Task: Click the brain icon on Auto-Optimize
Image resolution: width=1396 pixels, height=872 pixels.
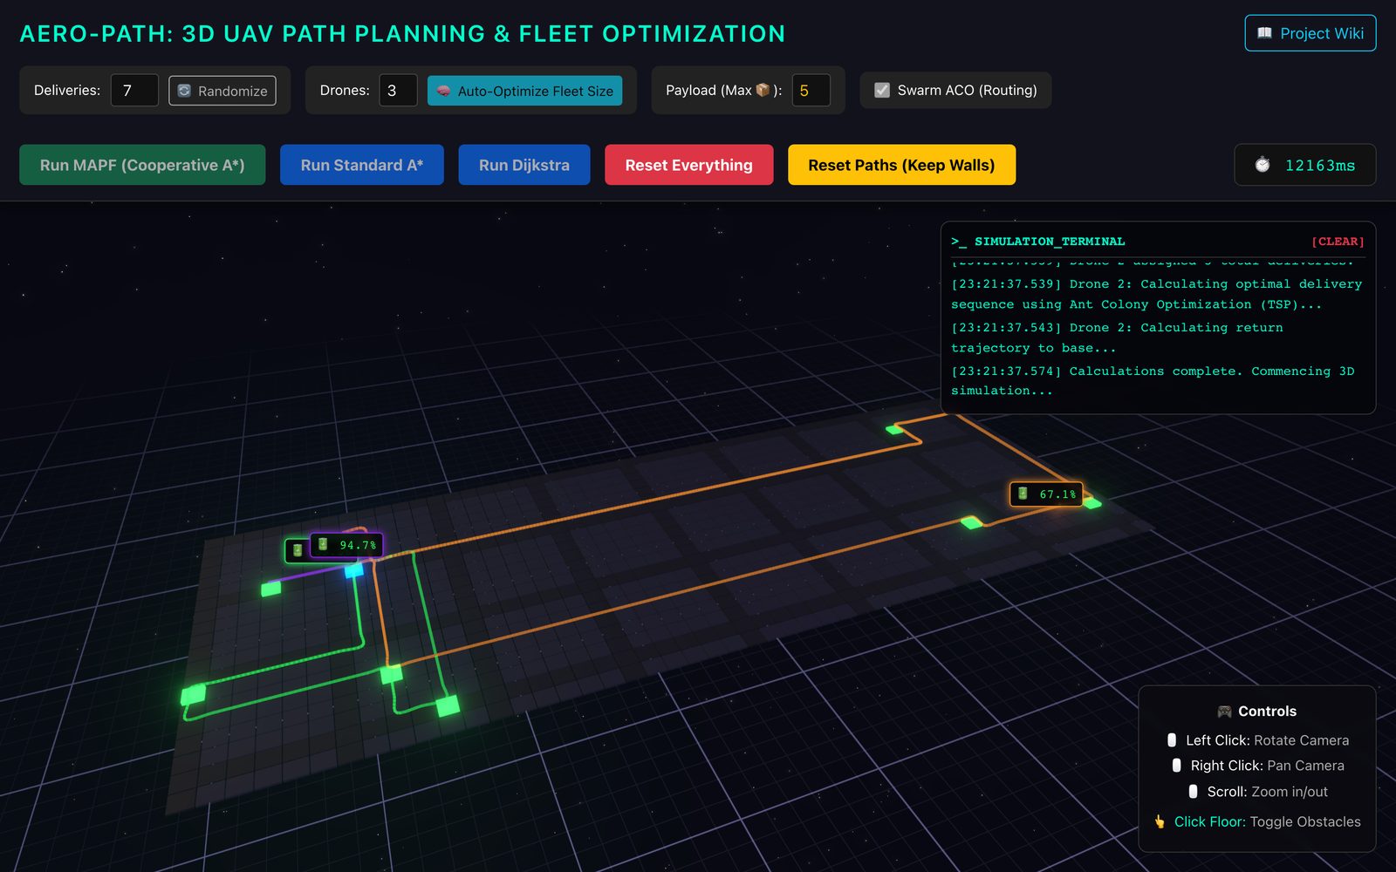Action: pos(443,91)
